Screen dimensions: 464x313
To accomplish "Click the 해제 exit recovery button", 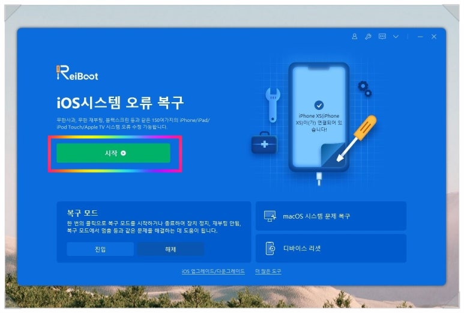I will click(x=170, y=249).
